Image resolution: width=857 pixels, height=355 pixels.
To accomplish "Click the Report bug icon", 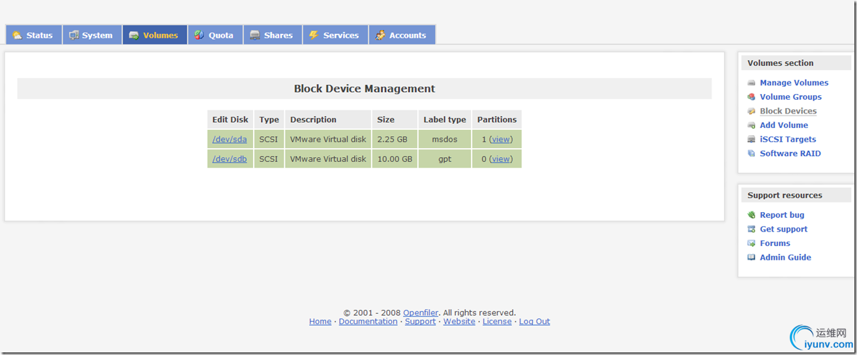I will pyautogui.click(x=751, y=215).
